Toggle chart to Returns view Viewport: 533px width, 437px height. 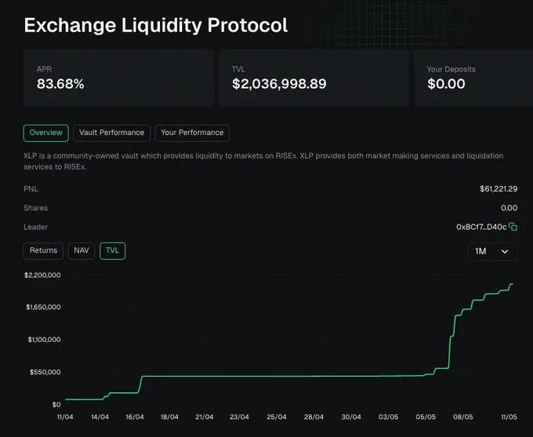coord(44,251)
